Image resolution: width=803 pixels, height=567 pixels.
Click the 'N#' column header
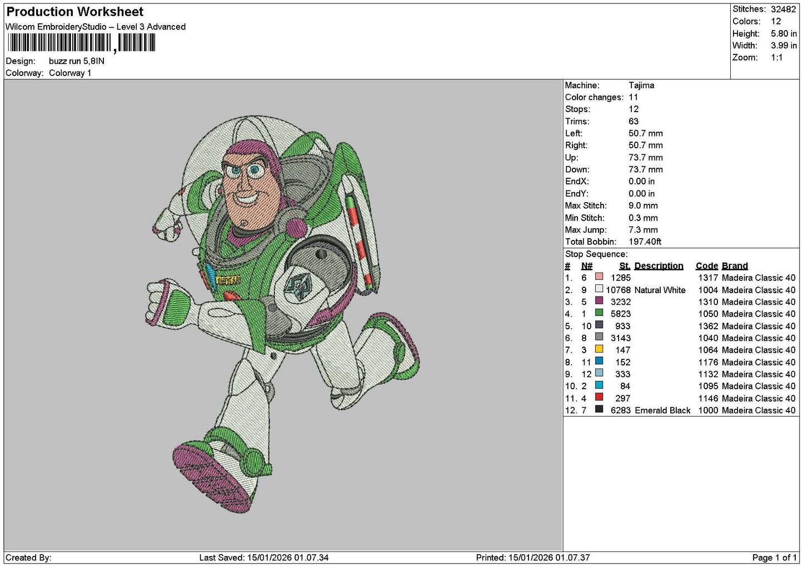pyautogui.click(x=587, y=266)
